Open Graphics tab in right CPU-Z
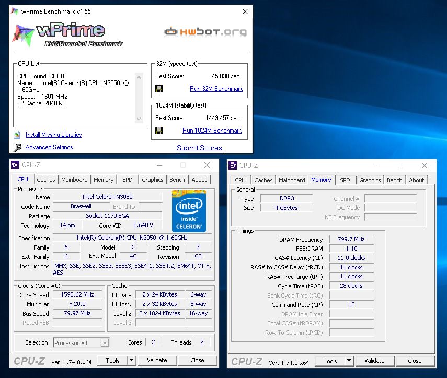Screen dimensions: 447x378 (x=370, y=180)
